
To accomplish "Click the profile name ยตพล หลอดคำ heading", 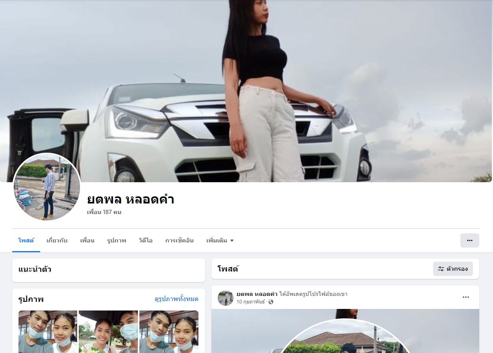I will coord(130,199).
